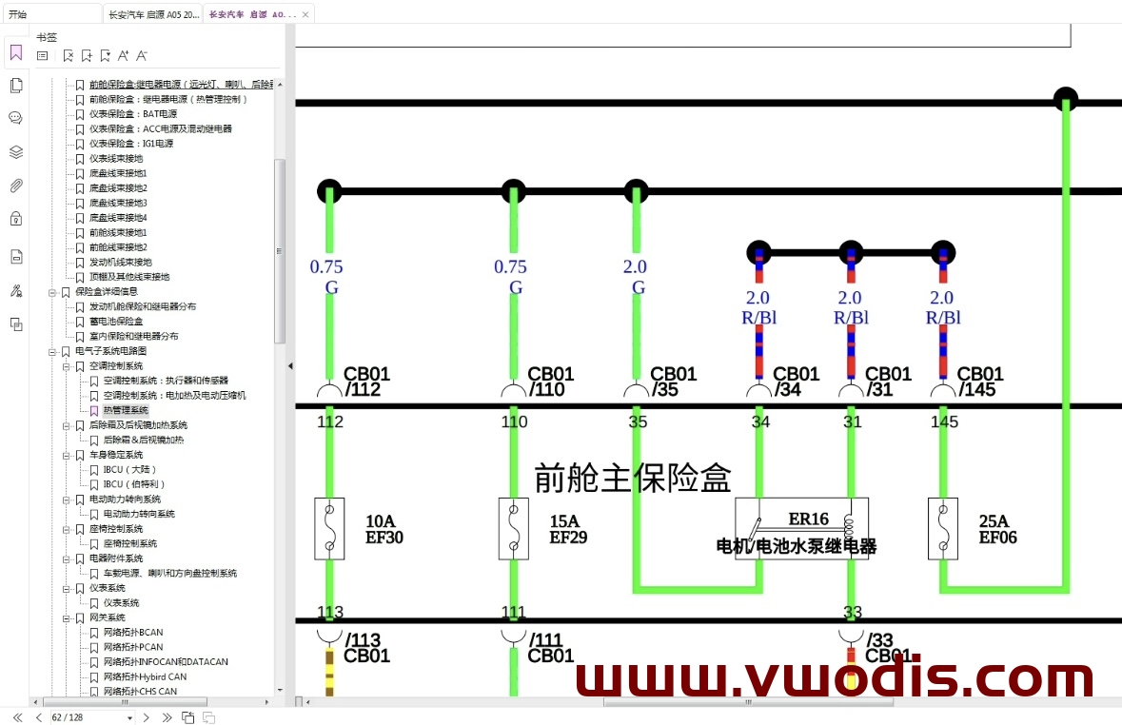Toggle the bookmarks sidebar panel
The width and height of the screenshot is (1122, 725).
[x=14, y=51]
